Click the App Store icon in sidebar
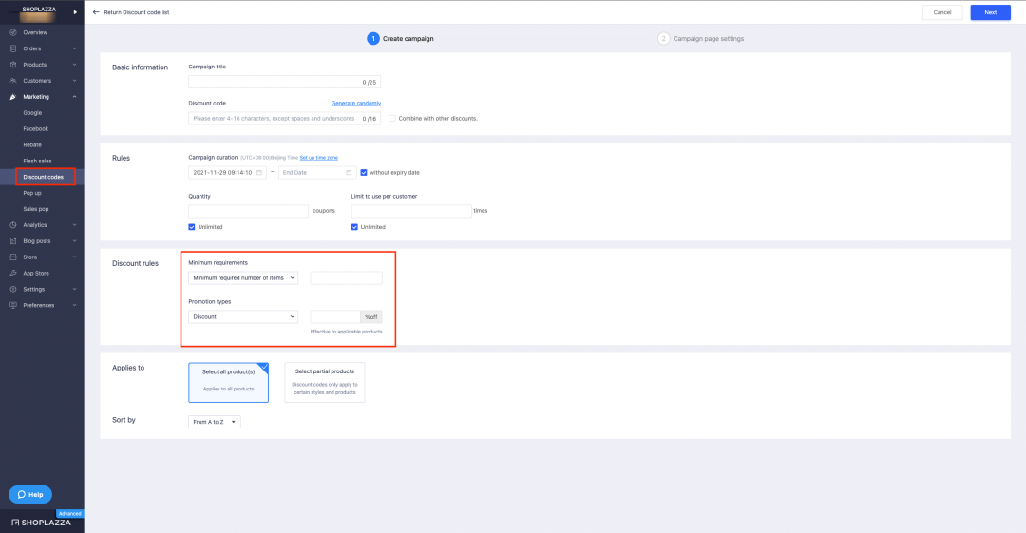Image resolution: width=1026 pixels, height=533 pixels. (13, 273)
